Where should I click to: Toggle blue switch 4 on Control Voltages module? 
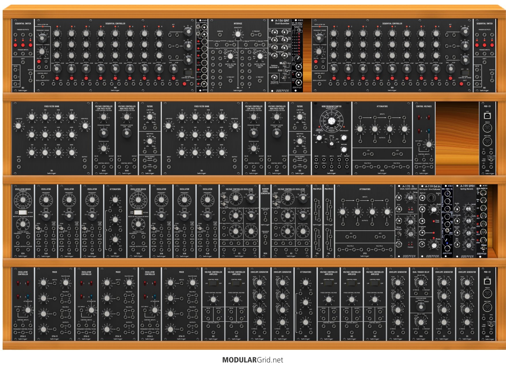pyautogui.click(x=429, y=131)
